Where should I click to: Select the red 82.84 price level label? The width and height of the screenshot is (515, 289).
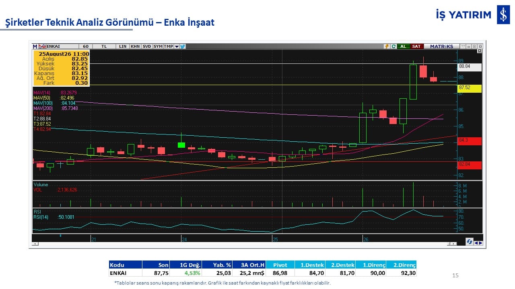470,165
